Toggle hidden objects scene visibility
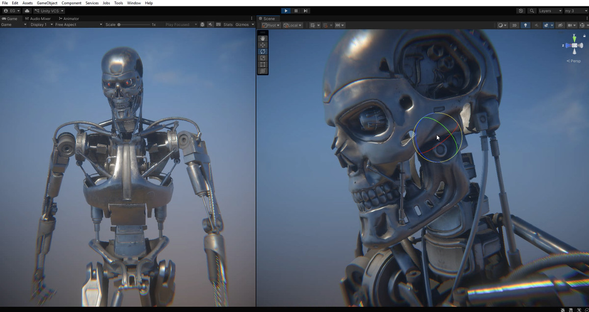This screenshot has width=589, height=312. 560,25
